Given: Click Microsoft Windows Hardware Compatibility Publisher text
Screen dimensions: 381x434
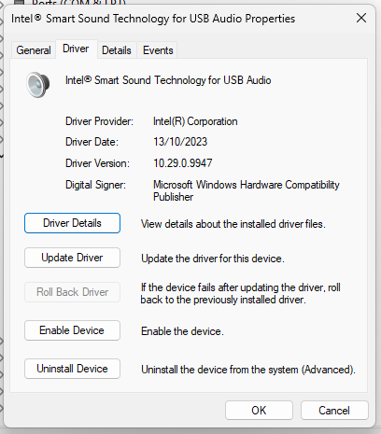Looking at the screenshot, I should point(246,190).
